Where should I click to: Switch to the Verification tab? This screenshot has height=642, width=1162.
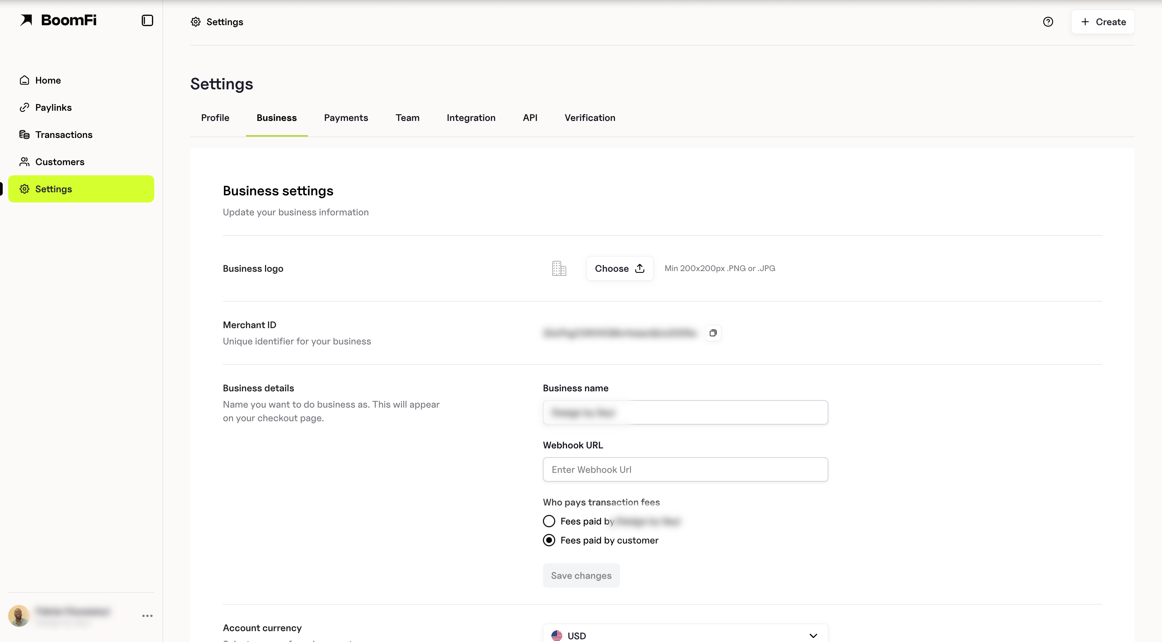click(x=589, y=118)
